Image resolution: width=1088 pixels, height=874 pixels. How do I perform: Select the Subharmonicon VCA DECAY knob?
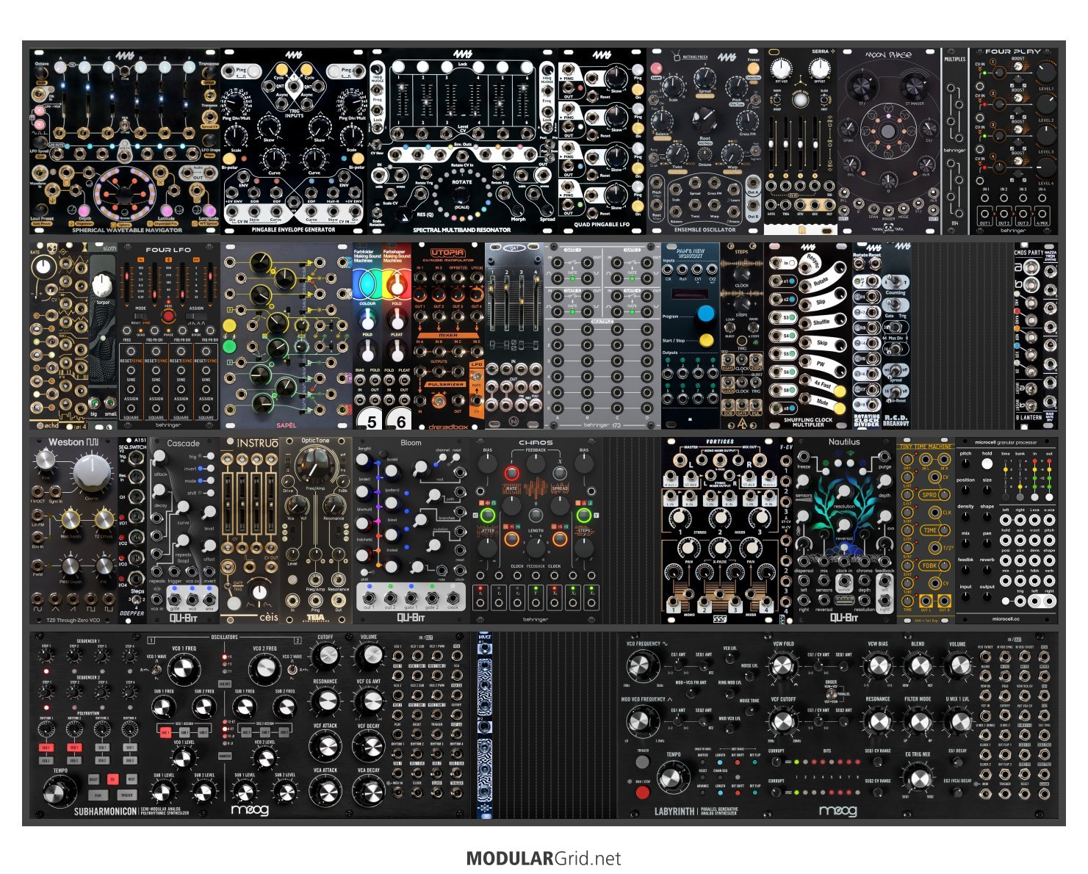pyautogui.click(x=369, y=791)
